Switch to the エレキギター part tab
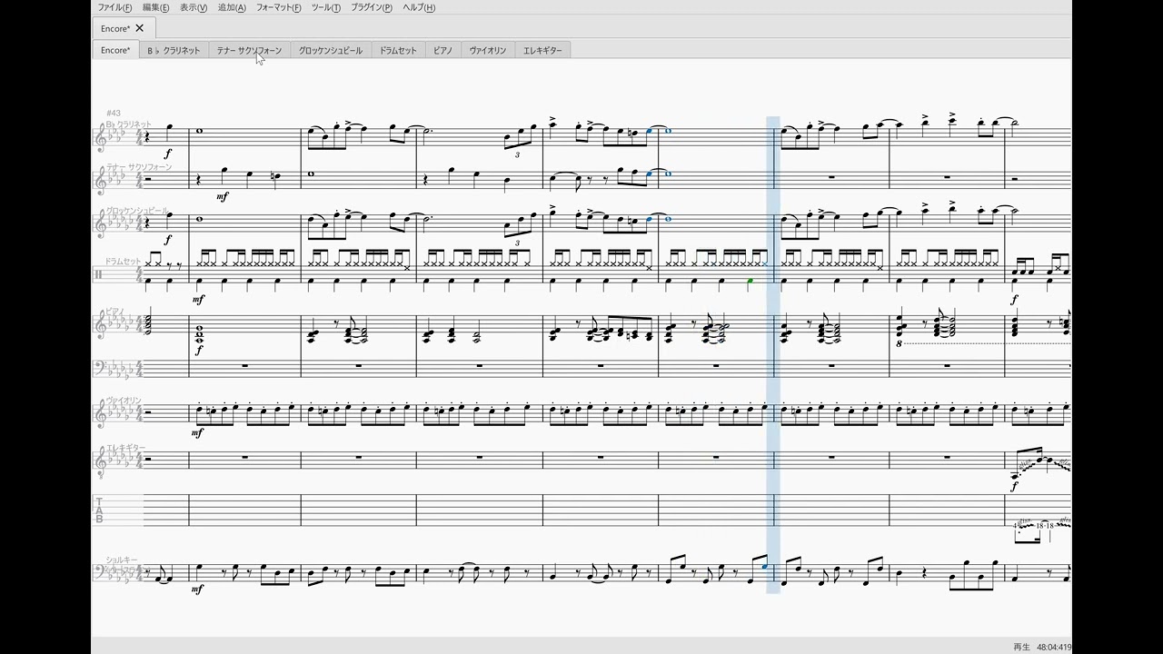1163x654 pixels. (542, 50)
